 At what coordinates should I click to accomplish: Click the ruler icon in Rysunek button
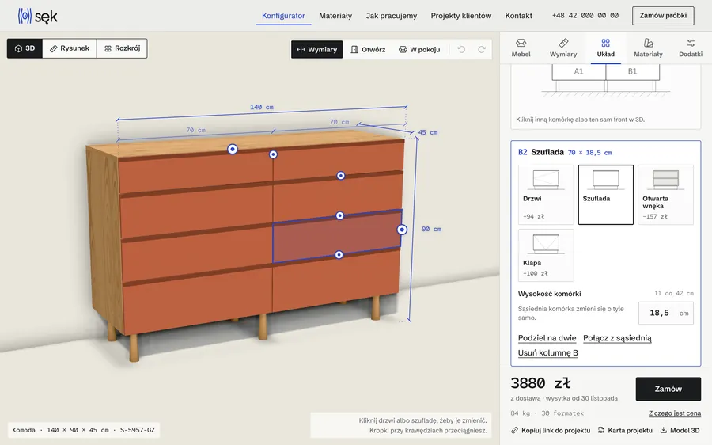53,48
